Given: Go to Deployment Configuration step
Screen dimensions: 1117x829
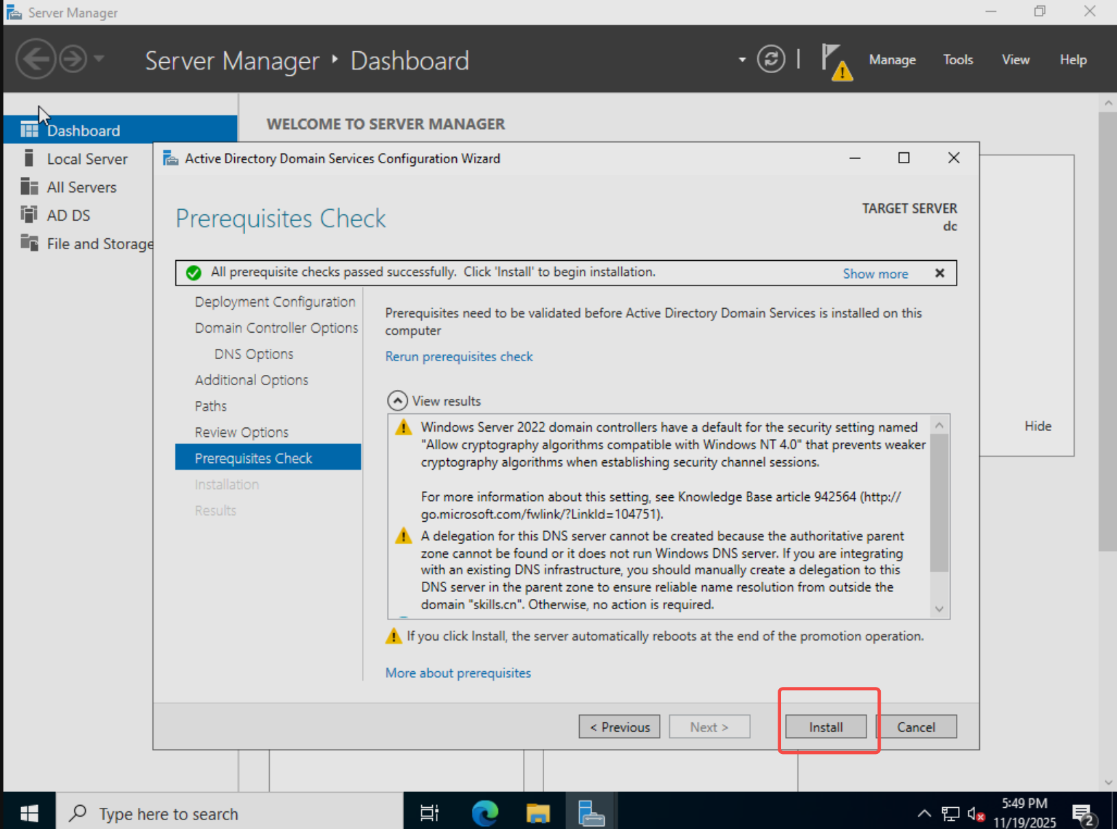Looking at the screenshot, I should [275, 302].
